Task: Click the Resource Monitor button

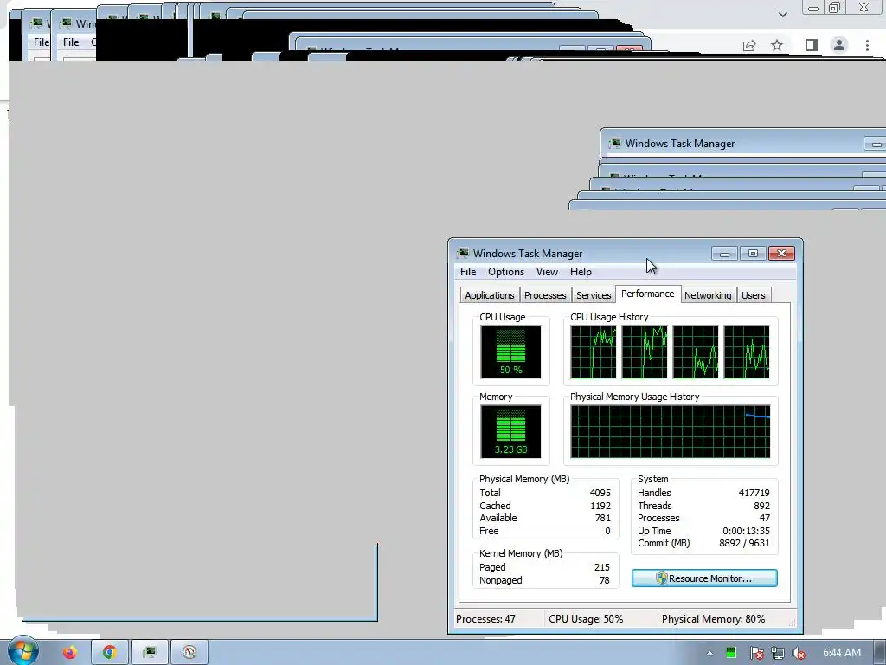Action: (704, 578)
